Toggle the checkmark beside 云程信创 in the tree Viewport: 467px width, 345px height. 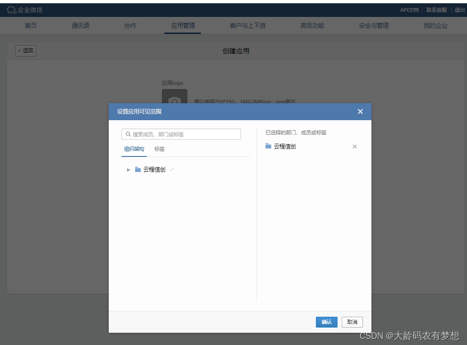[172, 169]
